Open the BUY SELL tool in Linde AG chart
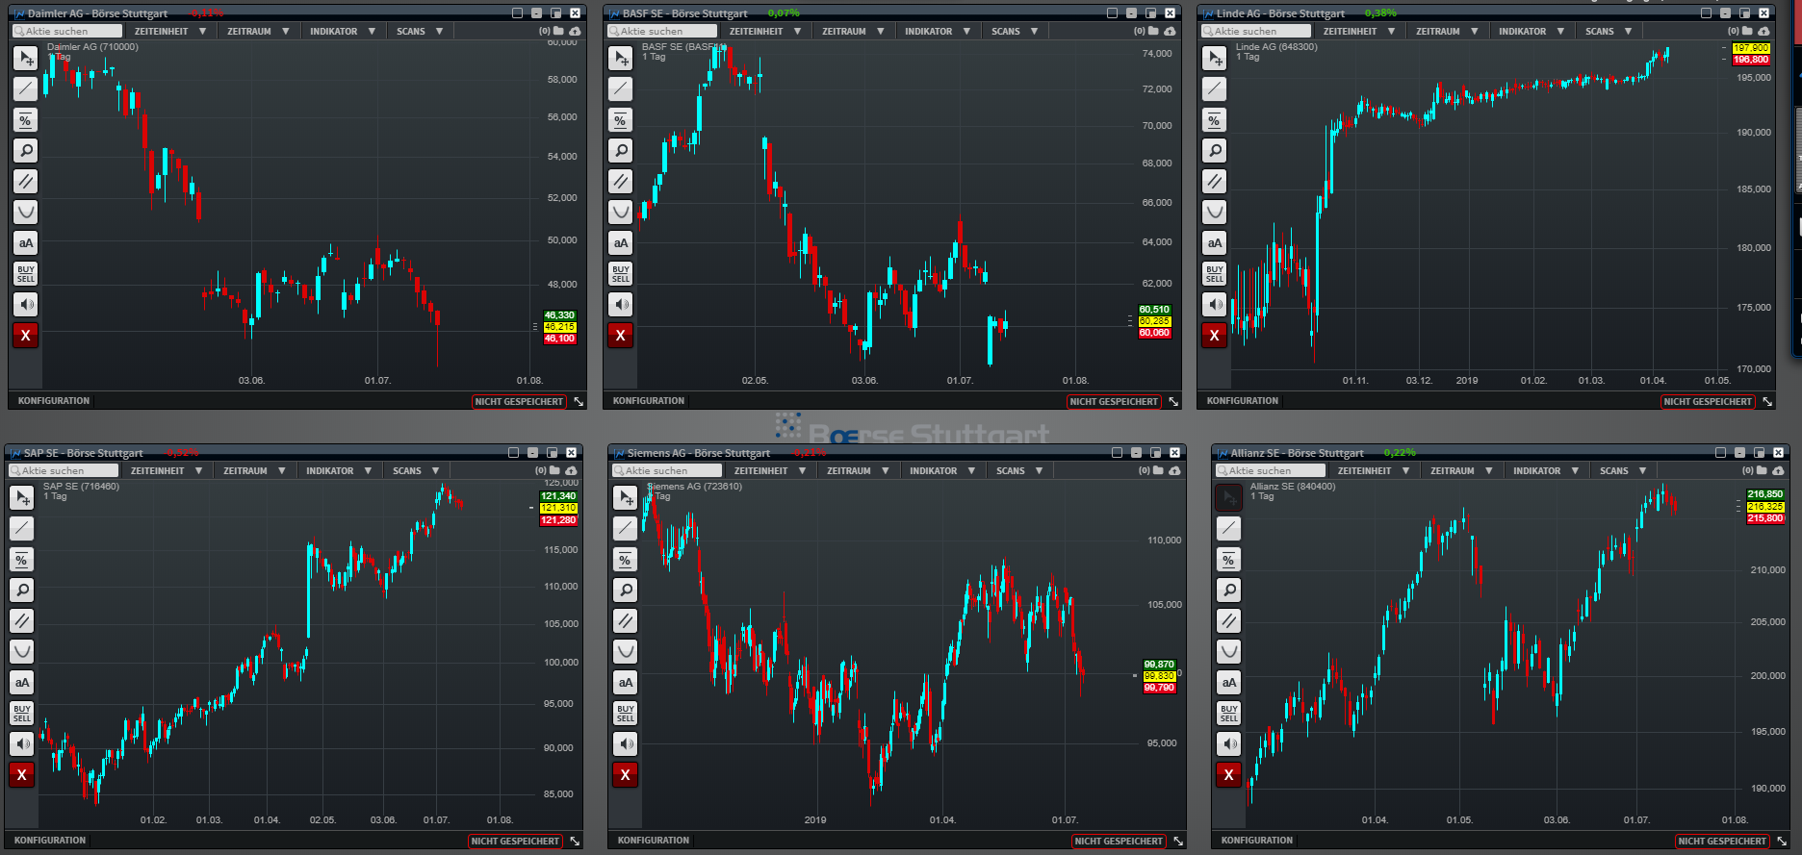1802x855 pixels. click(1215, 273)
